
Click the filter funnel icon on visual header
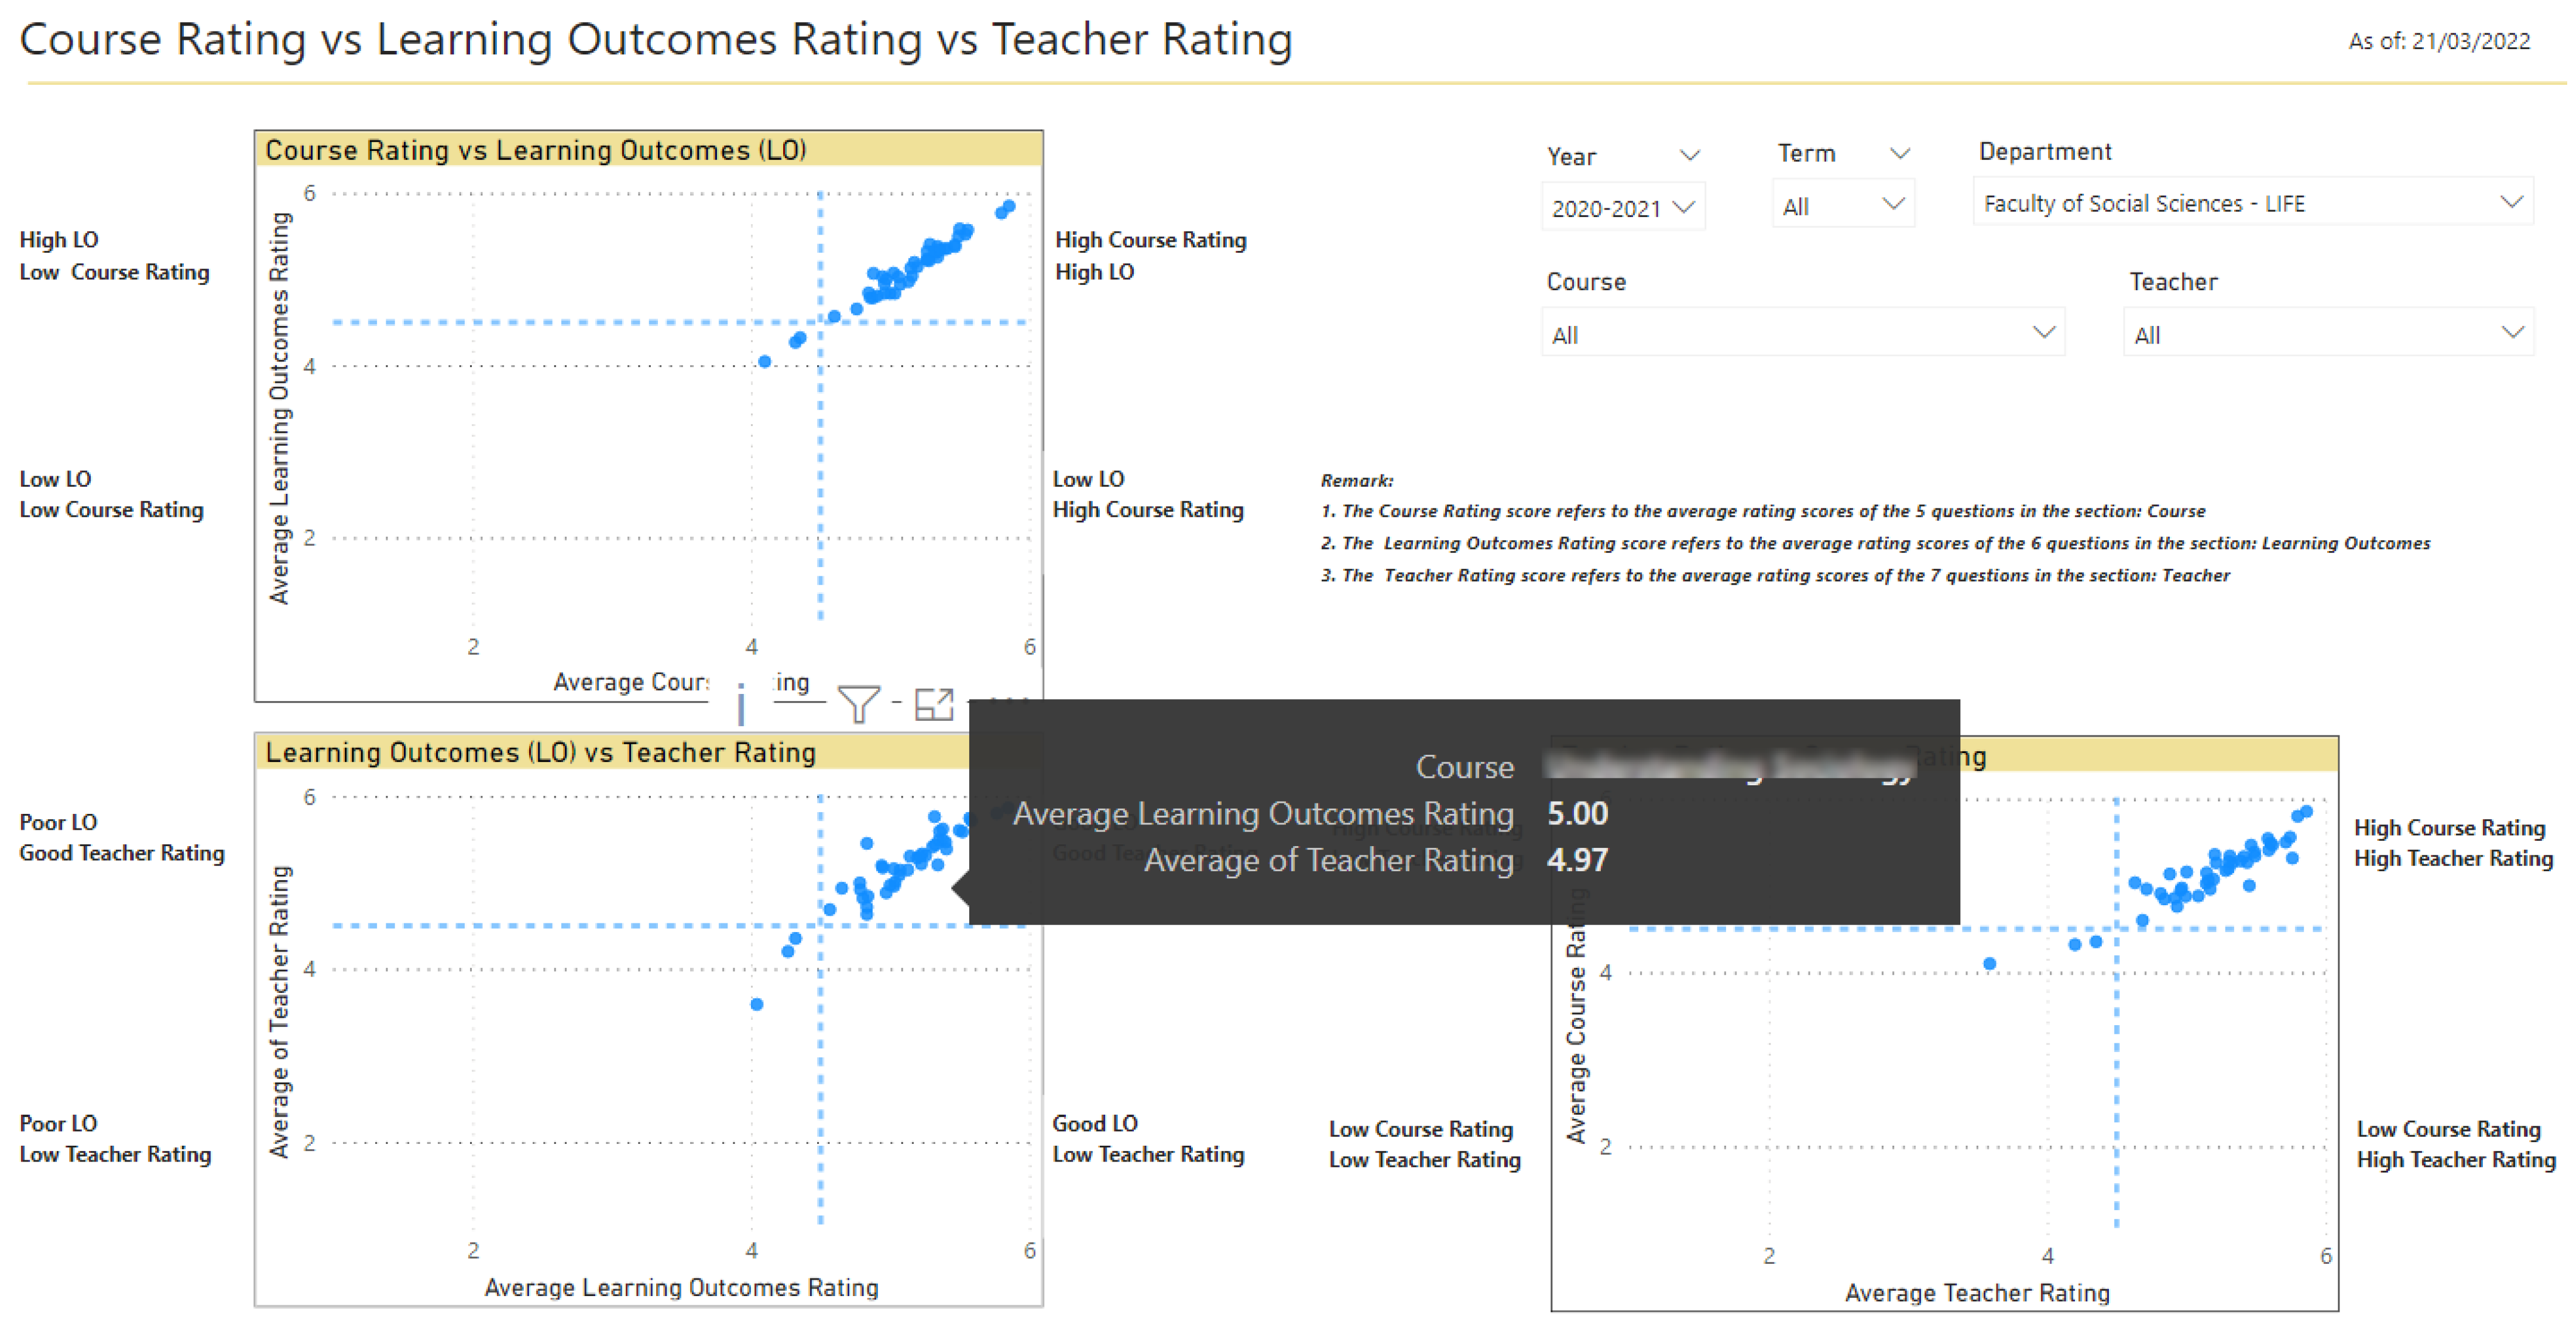858,703
